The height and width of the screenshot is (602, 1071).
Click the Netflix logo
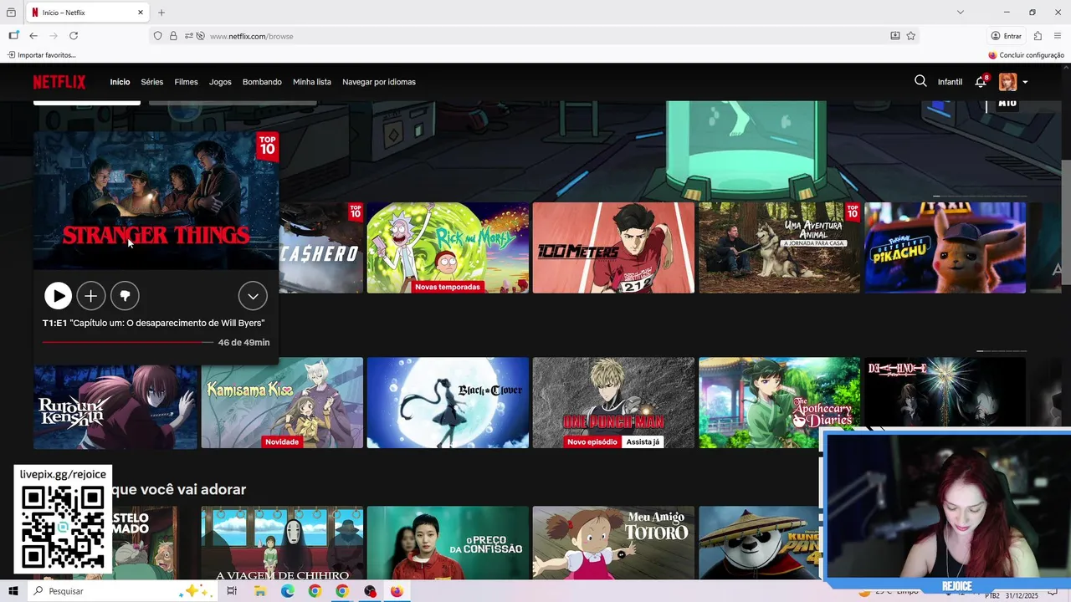[59, 82]
